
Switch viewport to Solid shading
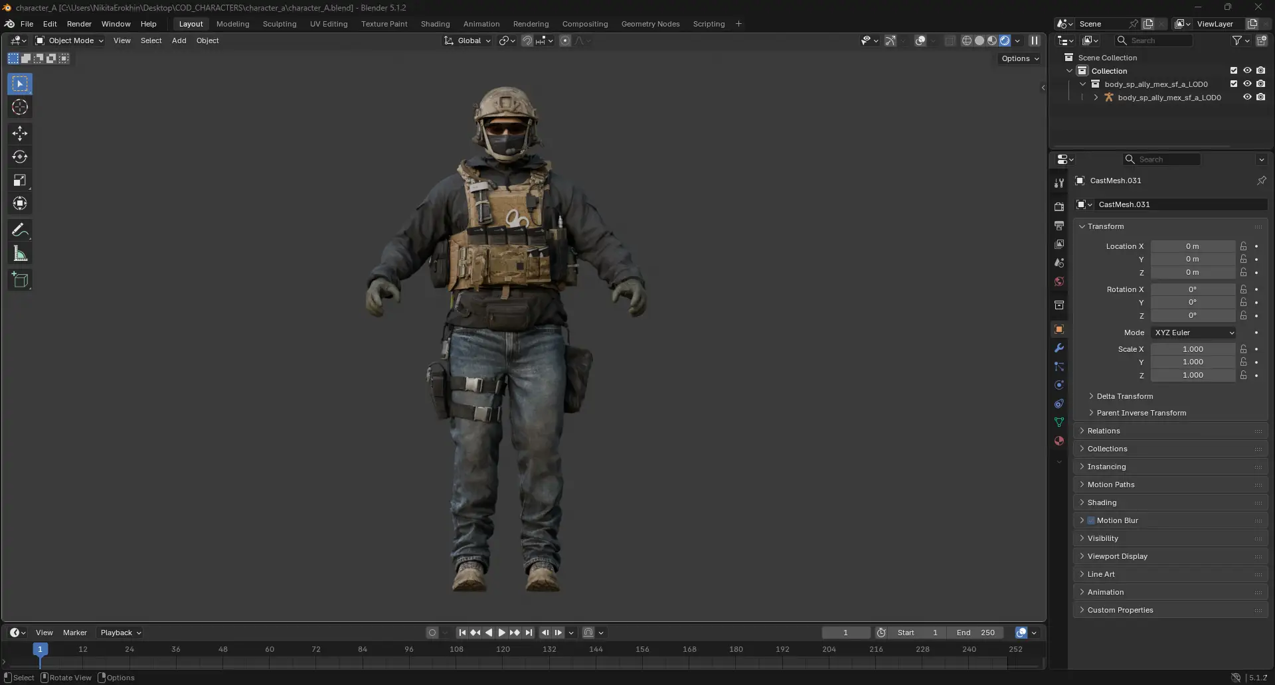click(979, 40)
